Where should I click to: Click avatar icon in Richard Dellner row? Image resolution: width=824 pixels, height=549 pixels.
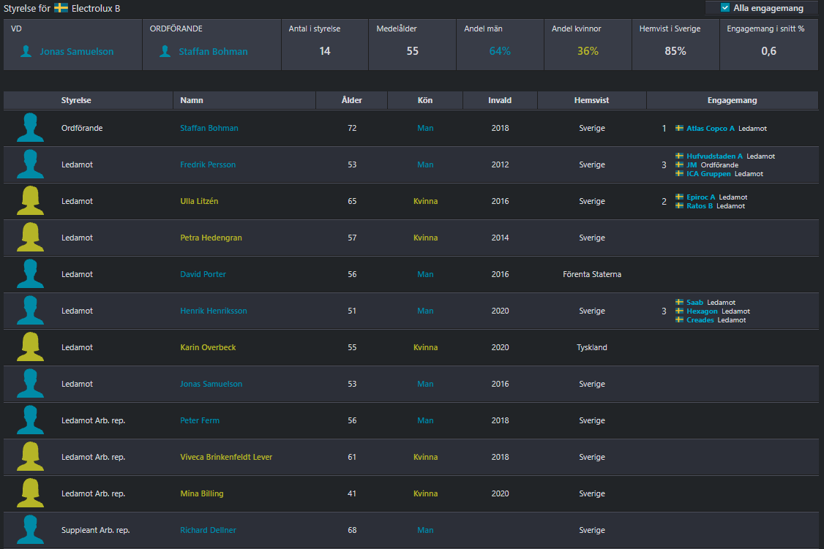pyautogui.click(x=30, y=529)
